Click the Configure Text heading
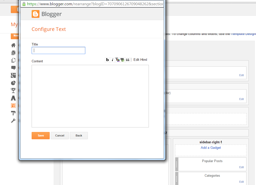Viewport: 256px width, 185px height. pyautogui.click(x=49, y=29)
